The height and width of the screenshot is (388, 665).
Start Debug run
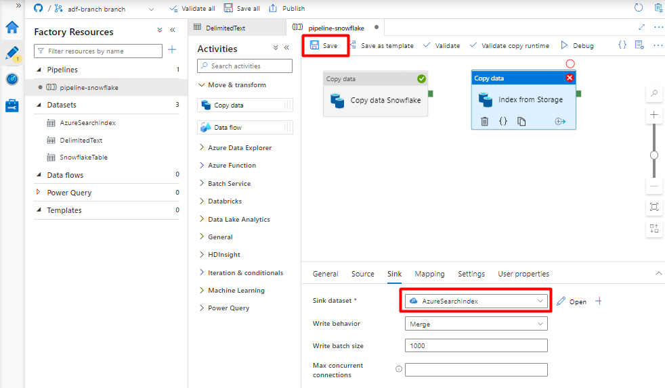coord(577,46)
